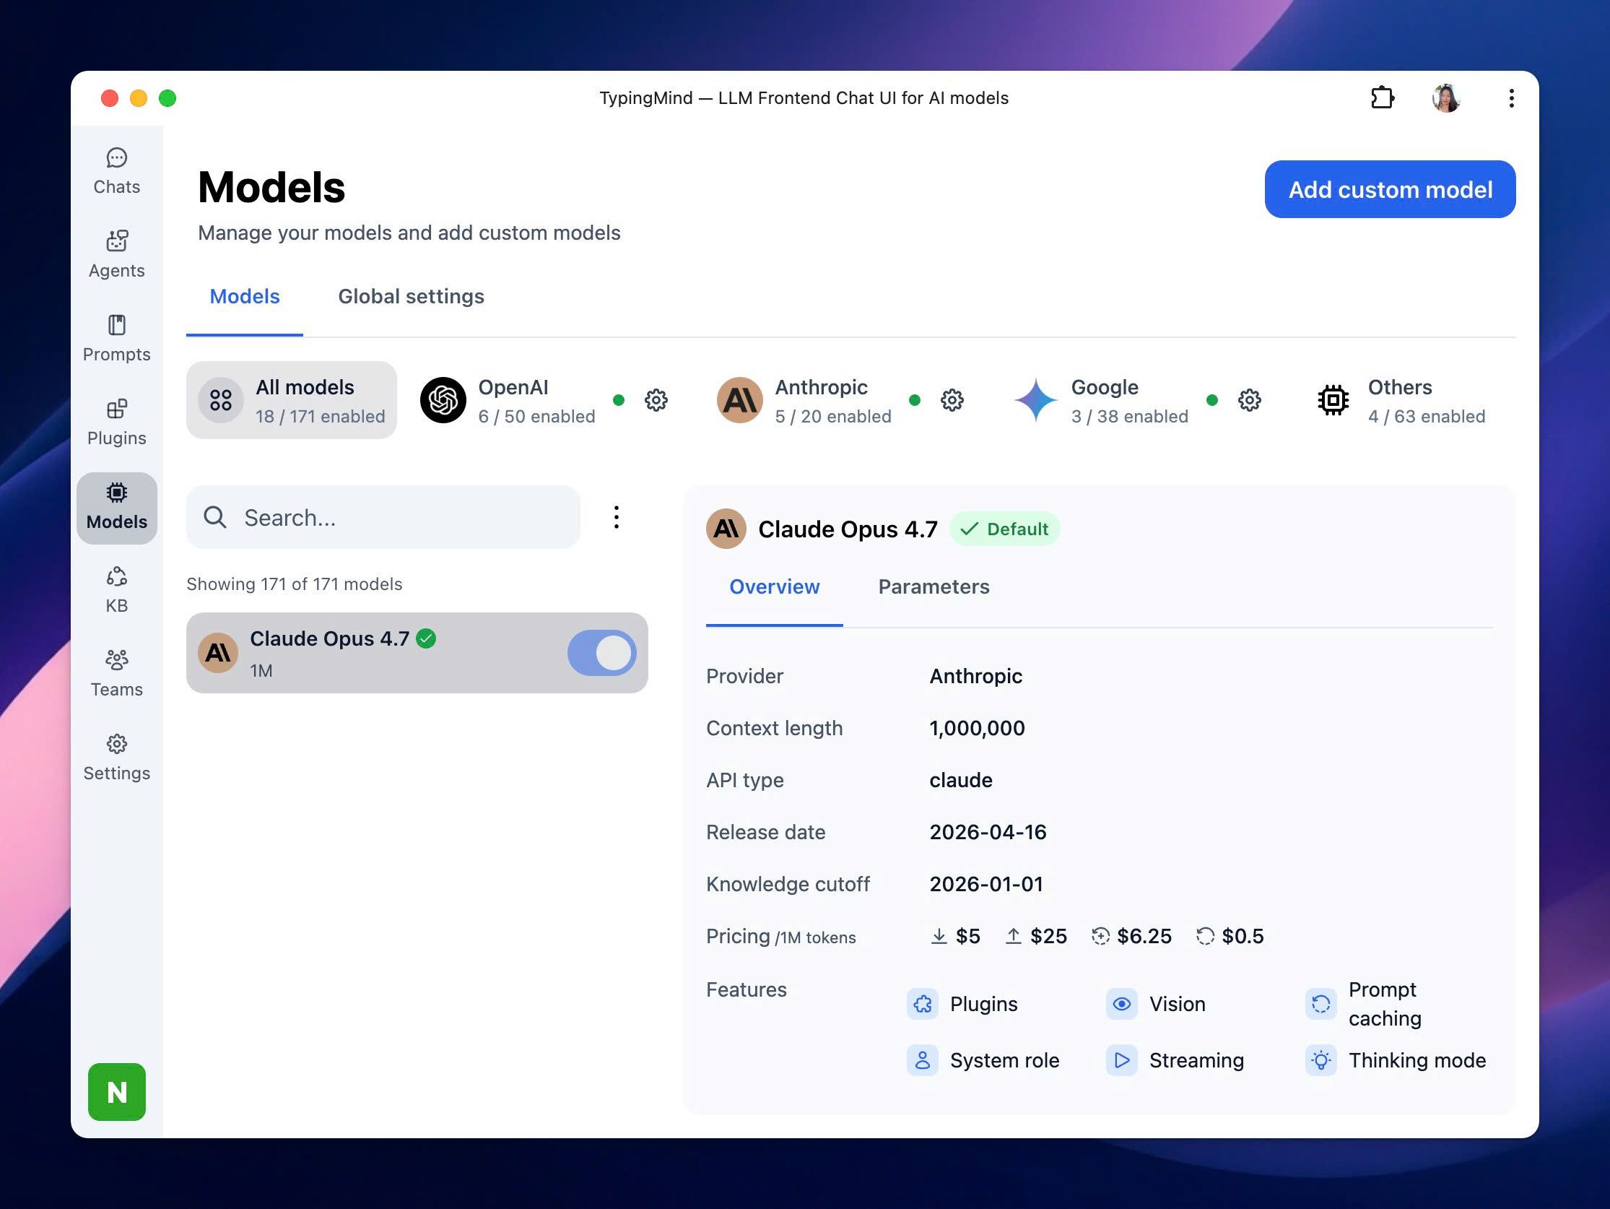
Task: Go to Agents in the sidebar
Action: point(116,255)
